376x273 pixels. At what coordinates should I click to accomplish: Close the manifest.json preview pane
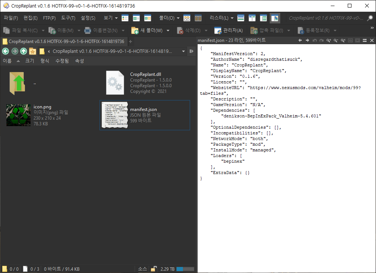[371, 40]
